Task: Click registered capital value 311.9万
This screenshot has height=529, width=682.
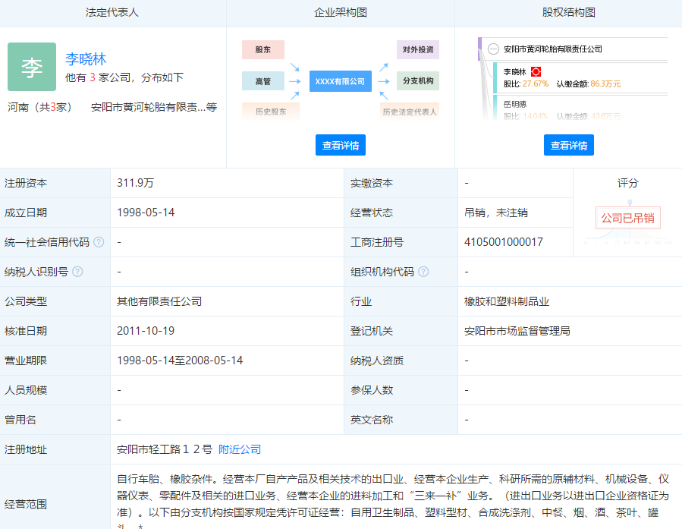Action: pos(135,183)
